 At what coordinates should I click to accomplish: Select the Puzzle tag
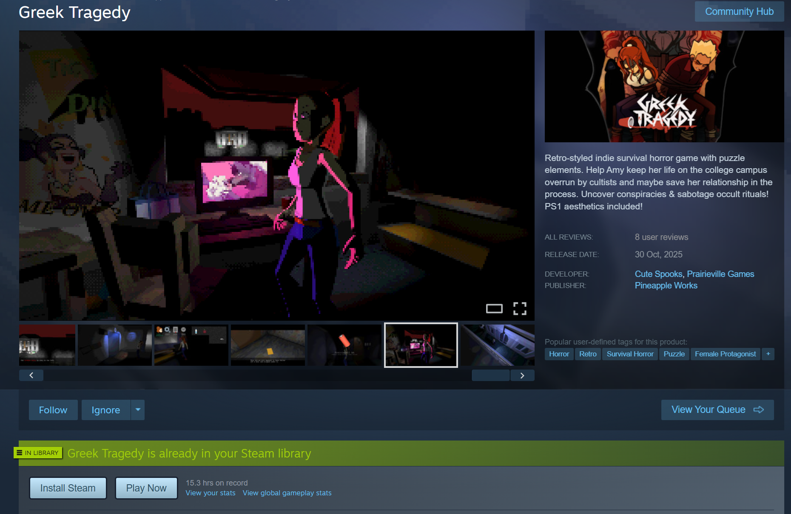[x=674, y=354]
